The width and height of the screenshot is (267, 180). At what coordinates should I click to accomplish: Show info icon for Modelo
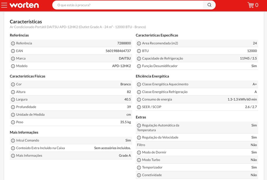click(13, 66)
